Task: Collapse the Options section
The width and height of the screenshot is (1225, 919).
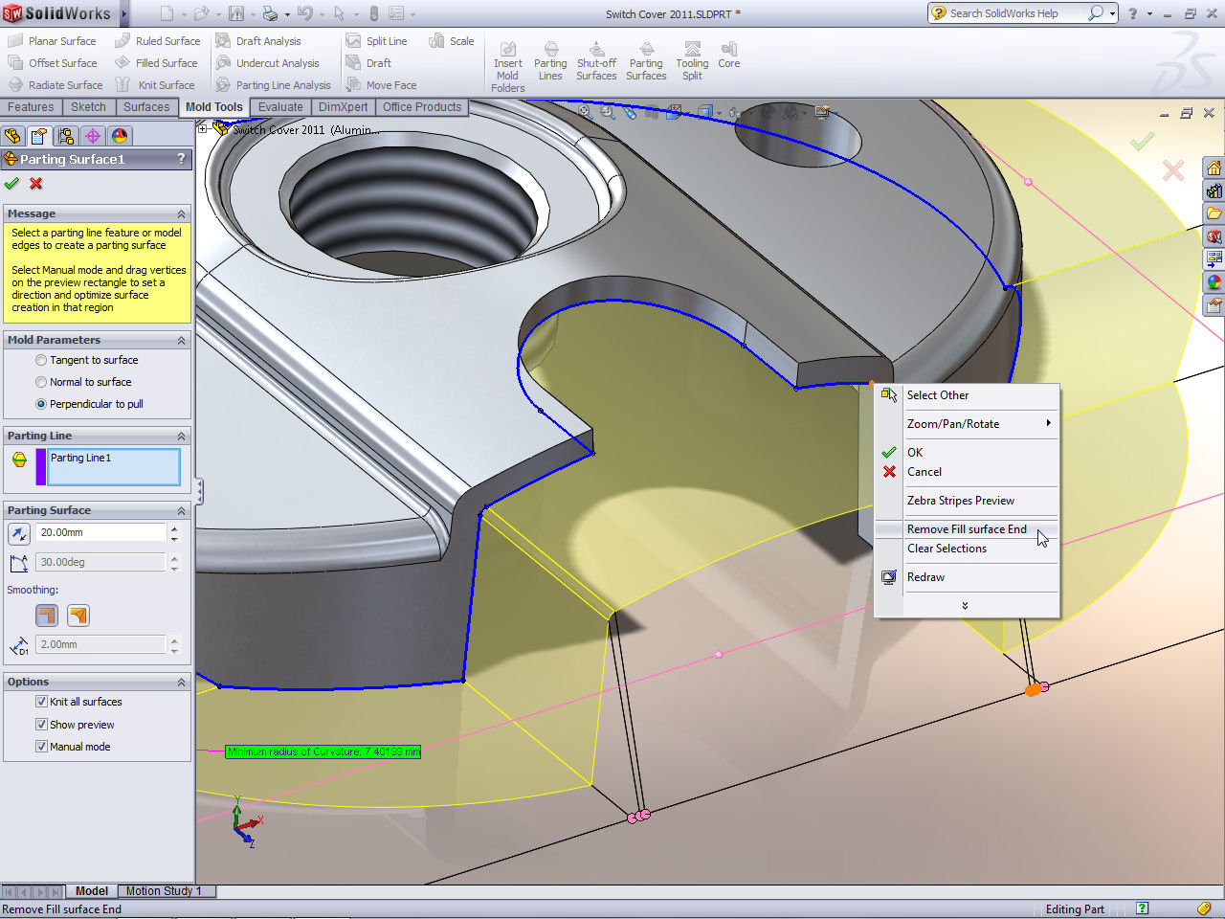Action: pos(181,683)
